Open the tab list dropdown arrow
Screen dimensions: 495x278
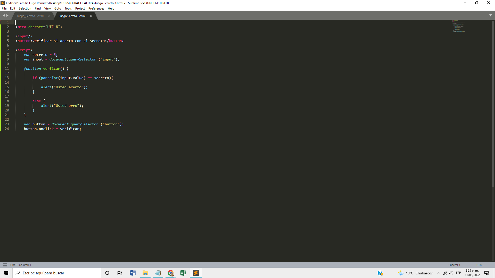pyautogui.click(x=491, y=15)
